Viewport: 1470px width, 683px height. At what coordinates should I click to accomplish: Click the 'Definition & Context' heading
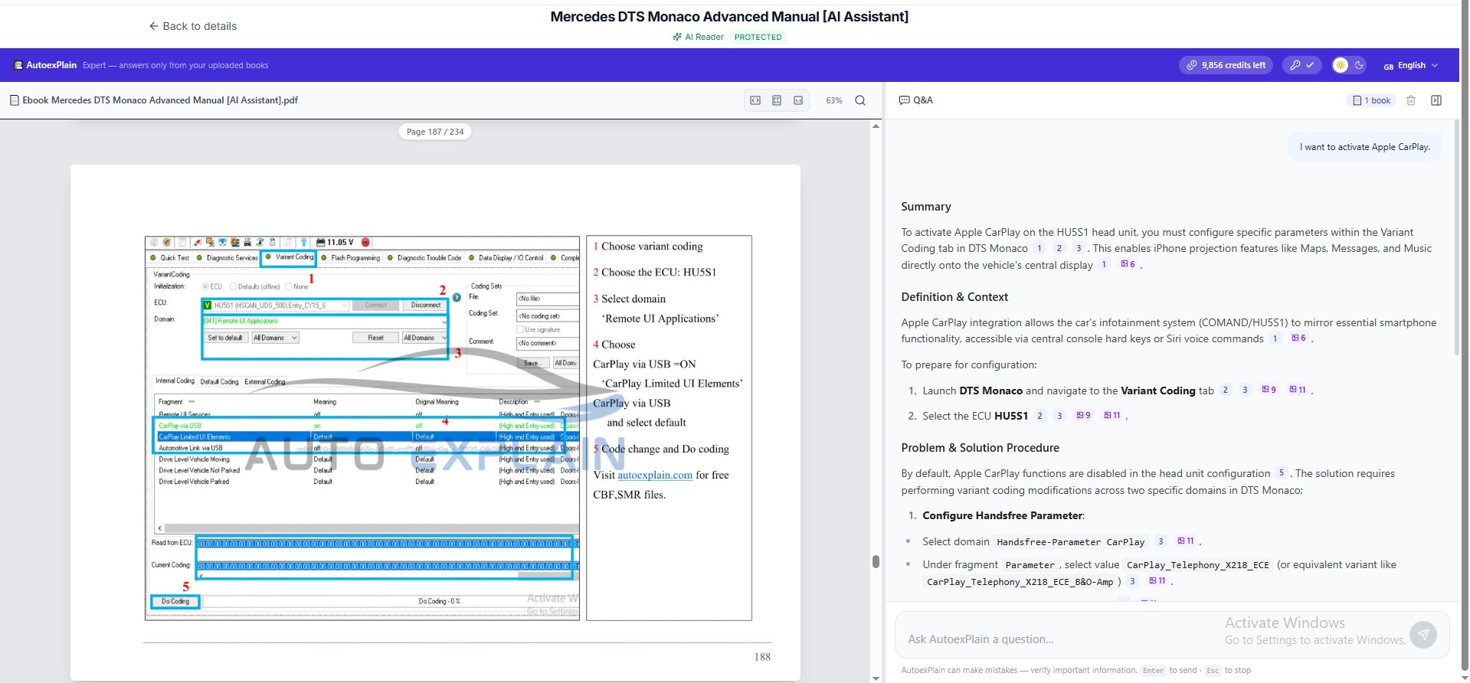coord(954,297)
